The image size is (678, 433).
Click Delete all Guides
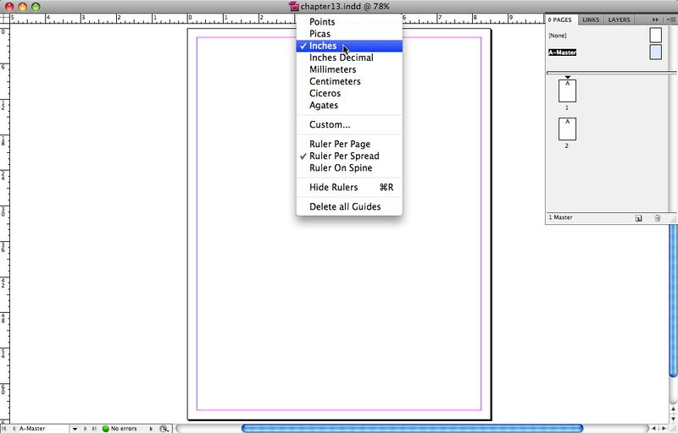(344, 207)
